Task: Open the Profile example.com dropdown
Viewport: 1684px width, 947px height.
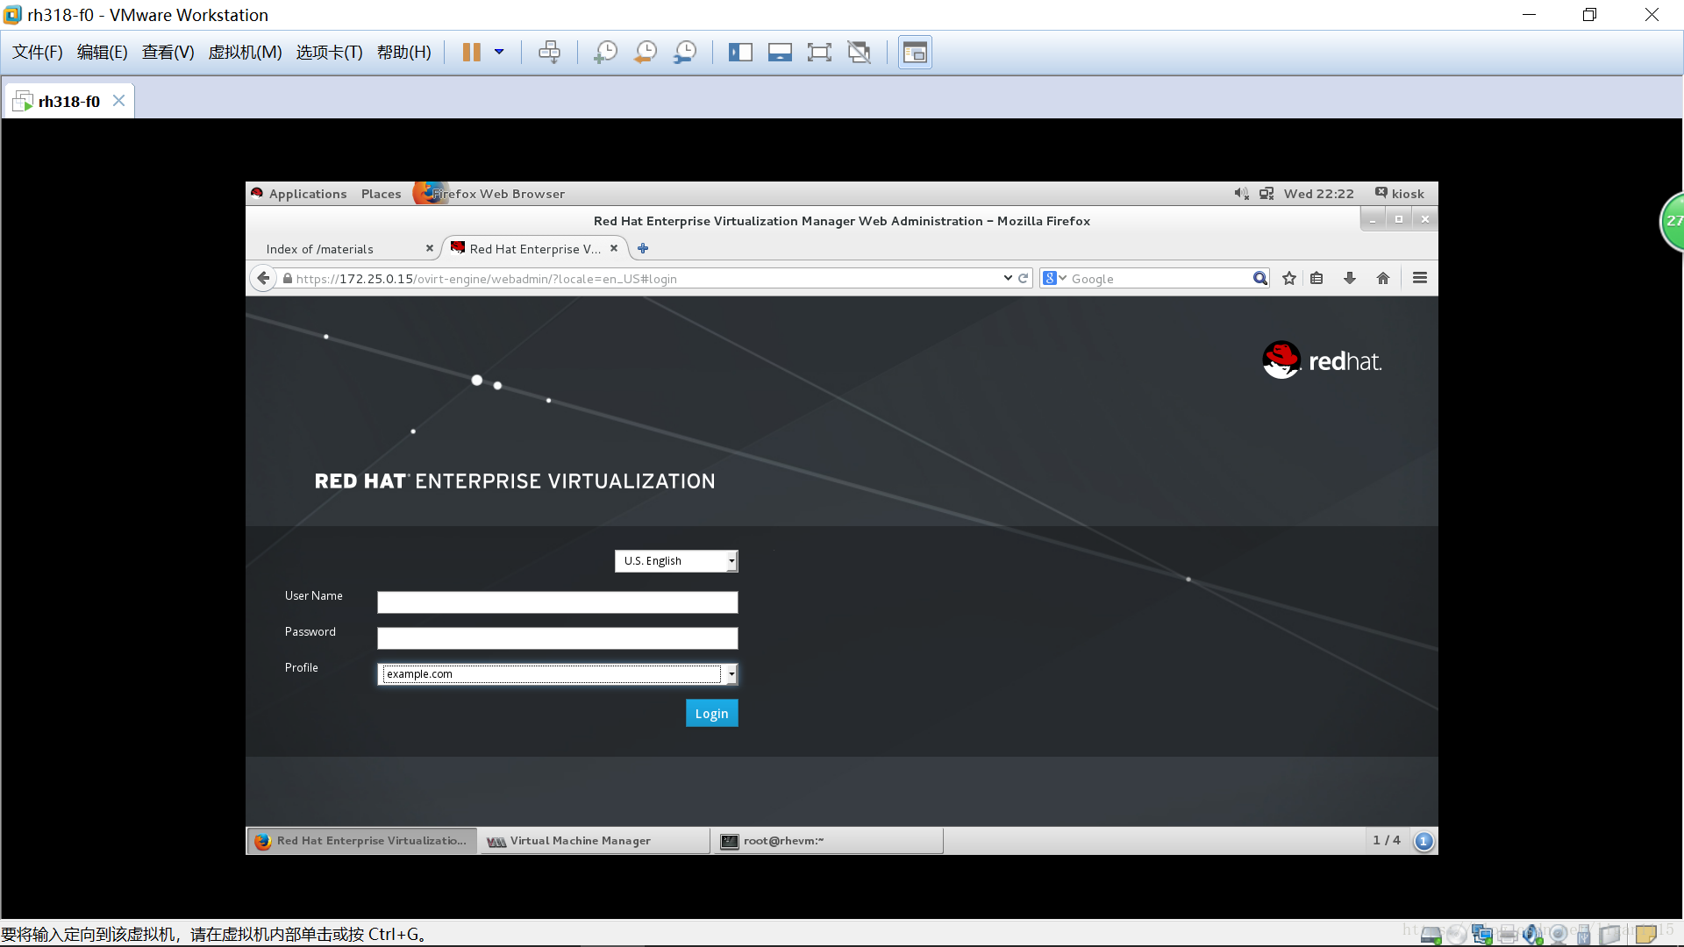Action: point(558,673)
